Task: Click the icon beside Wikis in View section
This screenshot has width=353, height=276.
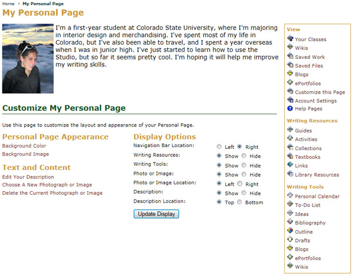Action: point(290,47)
